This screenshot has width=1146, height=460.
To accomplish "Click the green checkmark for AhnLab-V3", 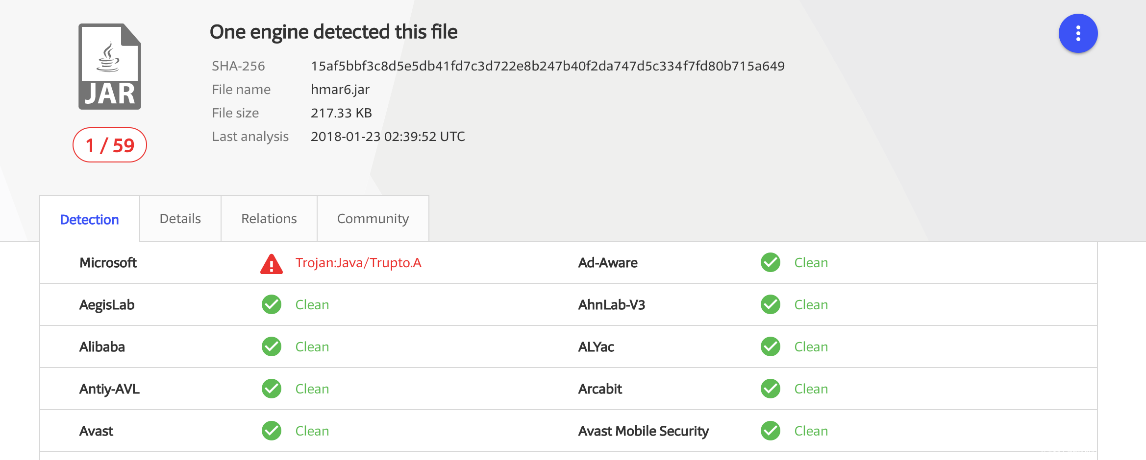I will (770, 304).
